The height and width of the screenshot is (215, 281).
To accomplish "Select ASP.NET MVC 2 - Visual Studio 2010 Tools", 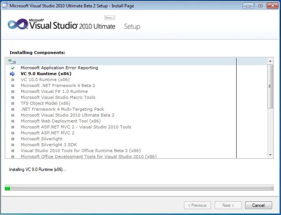I will [x=76, y=127].
